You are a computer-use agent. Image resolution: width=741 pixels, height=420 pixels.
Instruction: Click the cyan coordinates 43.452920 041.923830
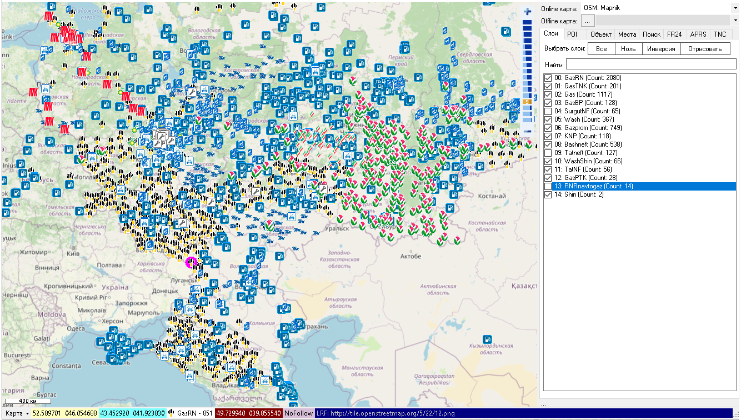click(132, 413)
